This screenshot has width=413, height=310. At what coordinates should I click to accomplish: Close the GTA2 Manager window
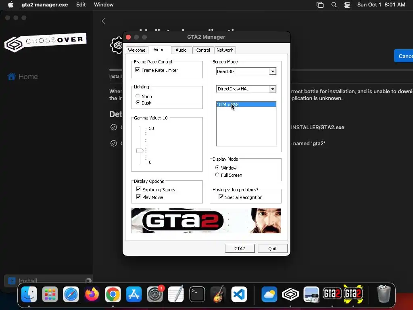tap(129, 37)
